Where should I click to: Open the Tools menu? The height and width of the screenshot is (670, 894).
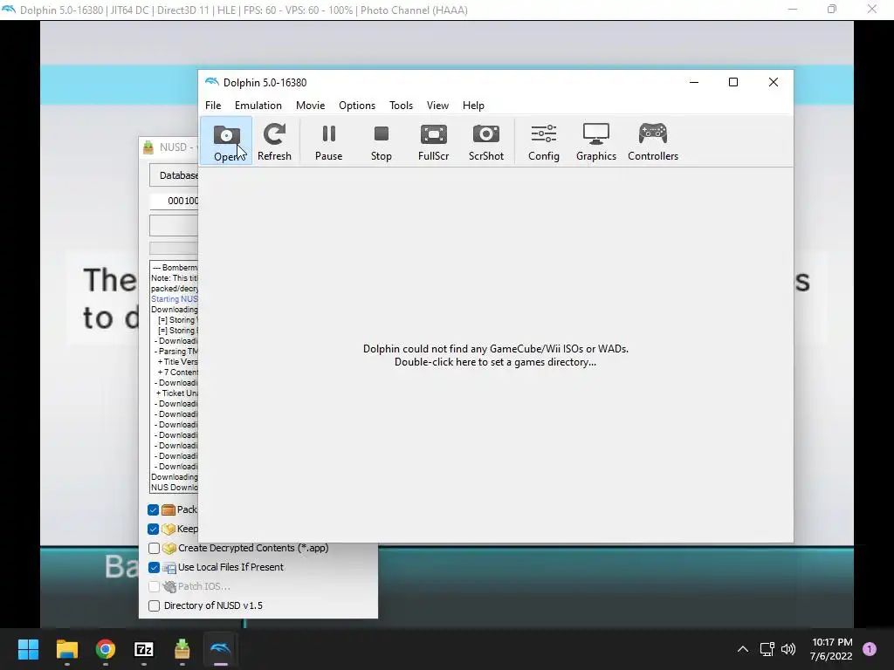pos(401,106)
